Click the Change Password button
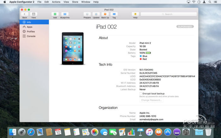The image size is (221, 138). point(151,100)
